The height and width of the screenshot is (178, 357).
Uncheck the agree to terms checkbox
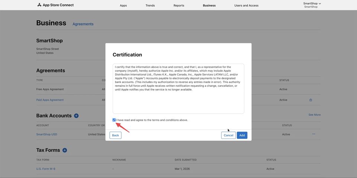pyautogui.click(x=114, y=120)
